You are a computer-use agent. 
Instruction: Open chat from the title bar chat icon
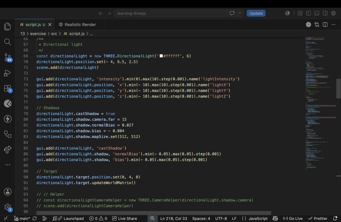point(232,13)
